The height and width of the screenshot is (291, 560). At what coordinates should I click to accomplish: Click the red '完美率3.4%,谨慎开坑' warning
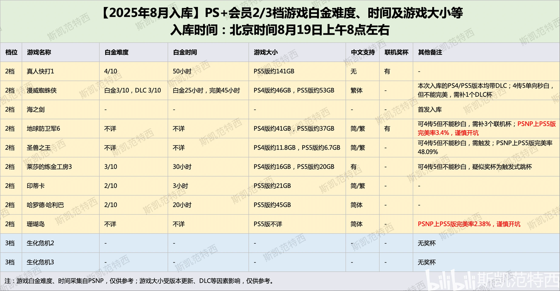448,133
